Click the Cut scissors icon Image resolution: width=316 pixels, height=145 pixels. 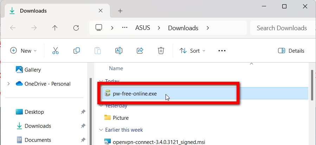coord(56,51)
